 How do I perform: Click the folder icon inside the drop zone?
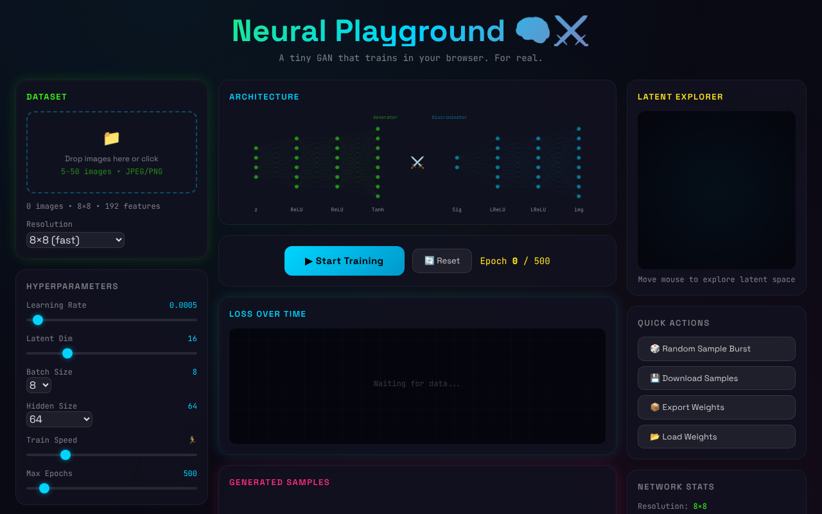pos(111,138)
